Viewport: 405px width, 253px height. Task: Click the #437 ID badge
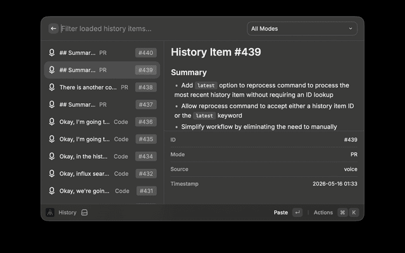pyautogui.click(x=146, y=105)
